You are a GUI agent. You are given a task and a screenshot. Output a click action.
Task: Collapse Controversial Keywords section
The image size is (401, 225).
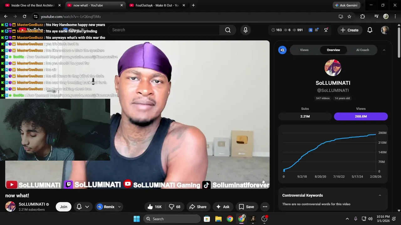click(380, 195)
